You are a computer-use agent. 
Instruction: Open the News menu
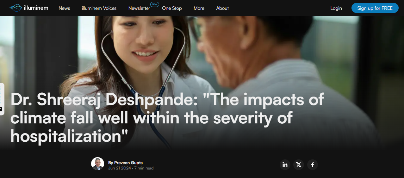point(64,8)
